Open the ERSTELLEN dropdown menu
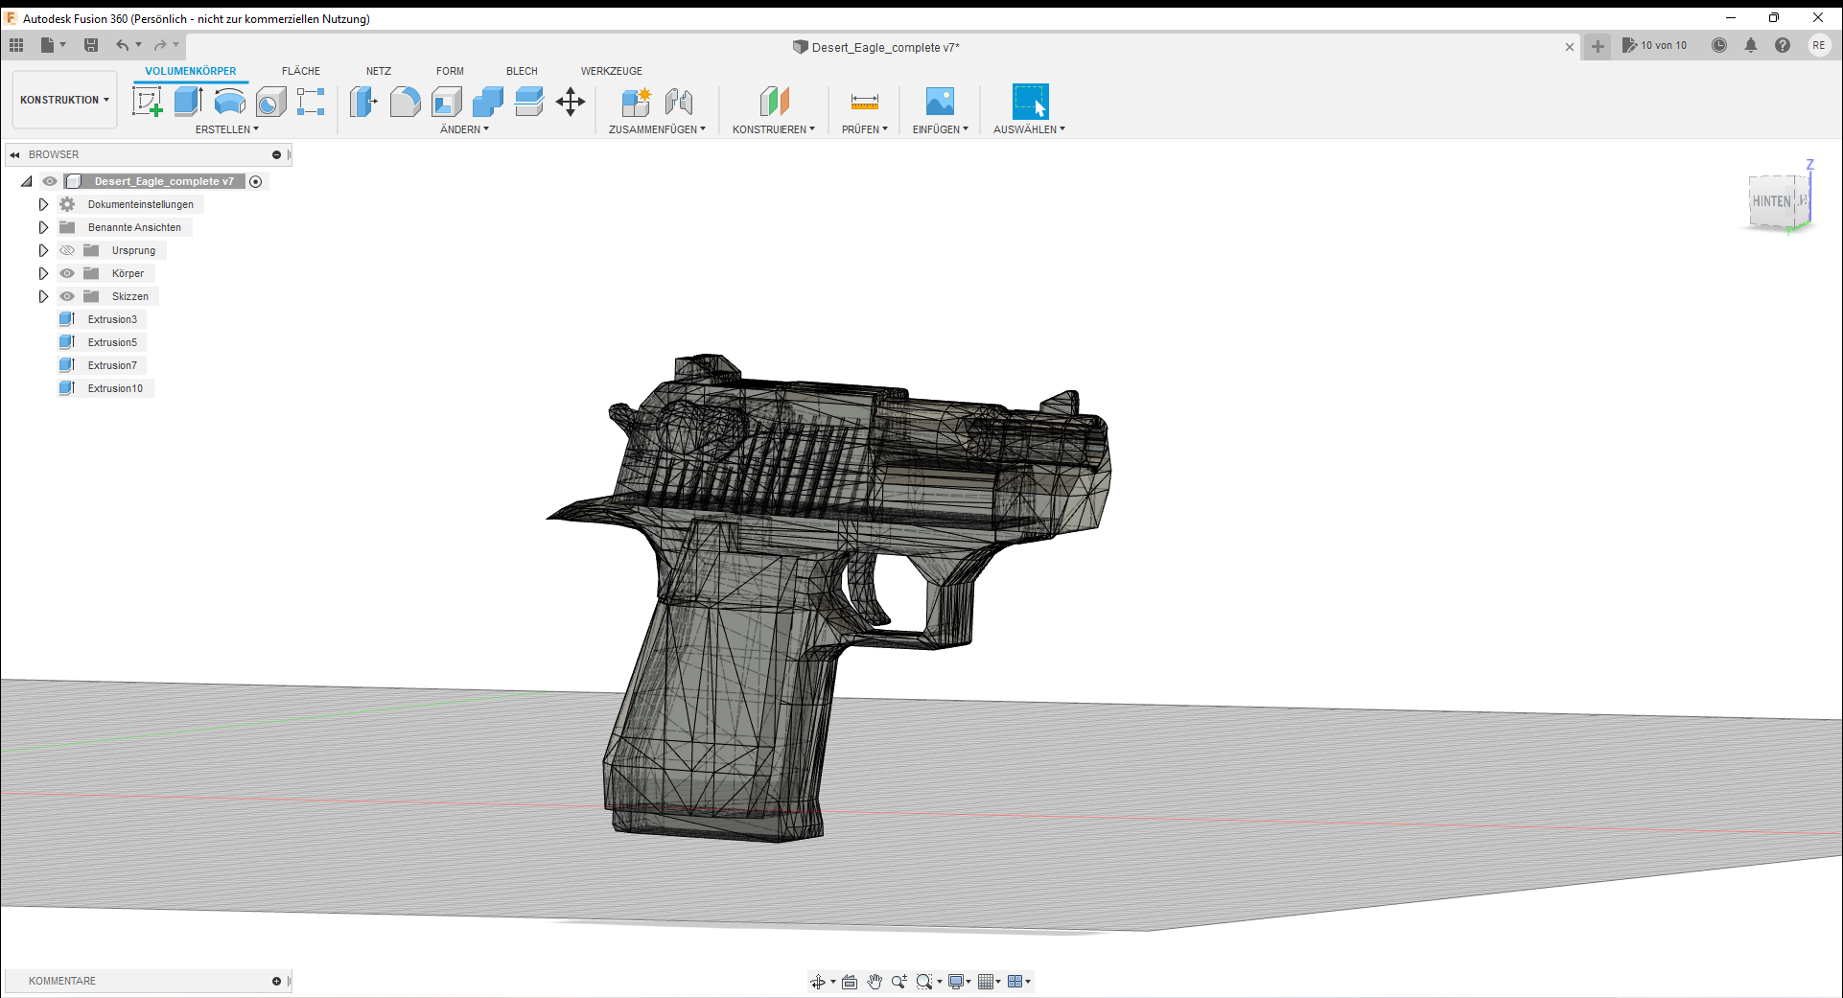Image resolution: width=1843 pixels, height=998 pixels. click(x=227, y=128)
